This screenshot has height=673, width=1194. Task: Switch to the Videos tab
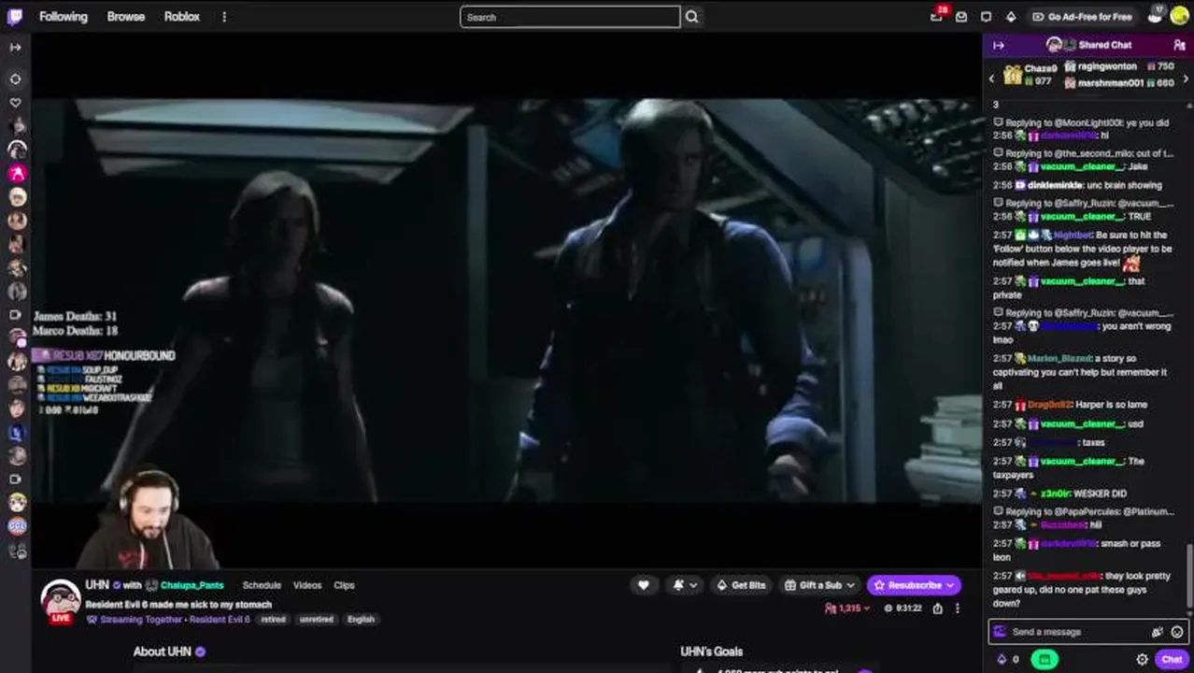pos(307,585)
